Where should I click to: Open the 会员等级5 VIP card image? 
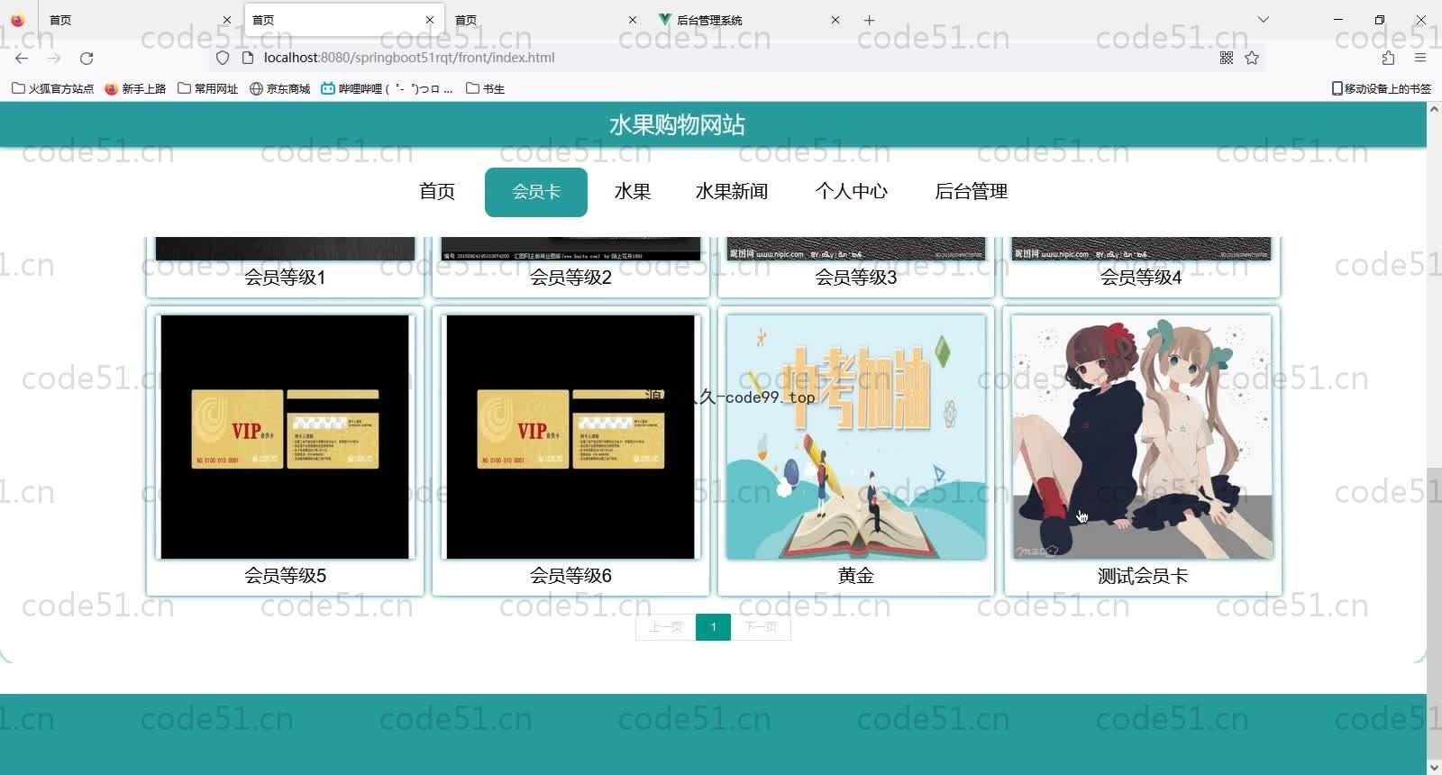tap(285, 437)
